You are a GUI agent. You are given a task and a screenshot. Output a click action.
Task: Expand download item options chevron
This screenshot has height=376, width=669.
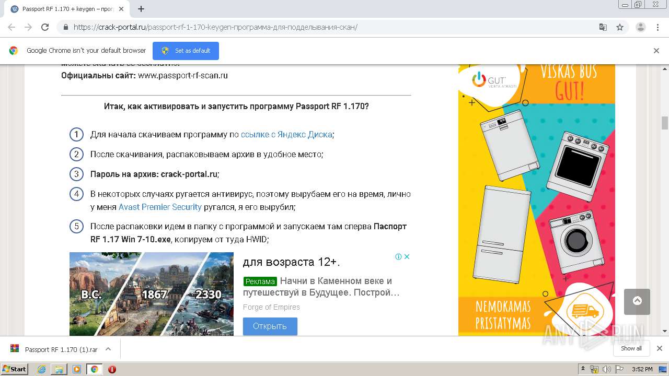pos(108,349)
